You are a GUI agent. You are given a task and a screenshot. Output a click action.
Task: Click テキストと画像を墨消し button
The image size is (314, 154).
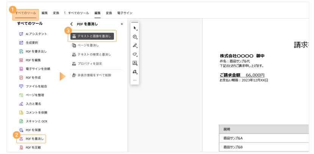[x=92, y=36]
